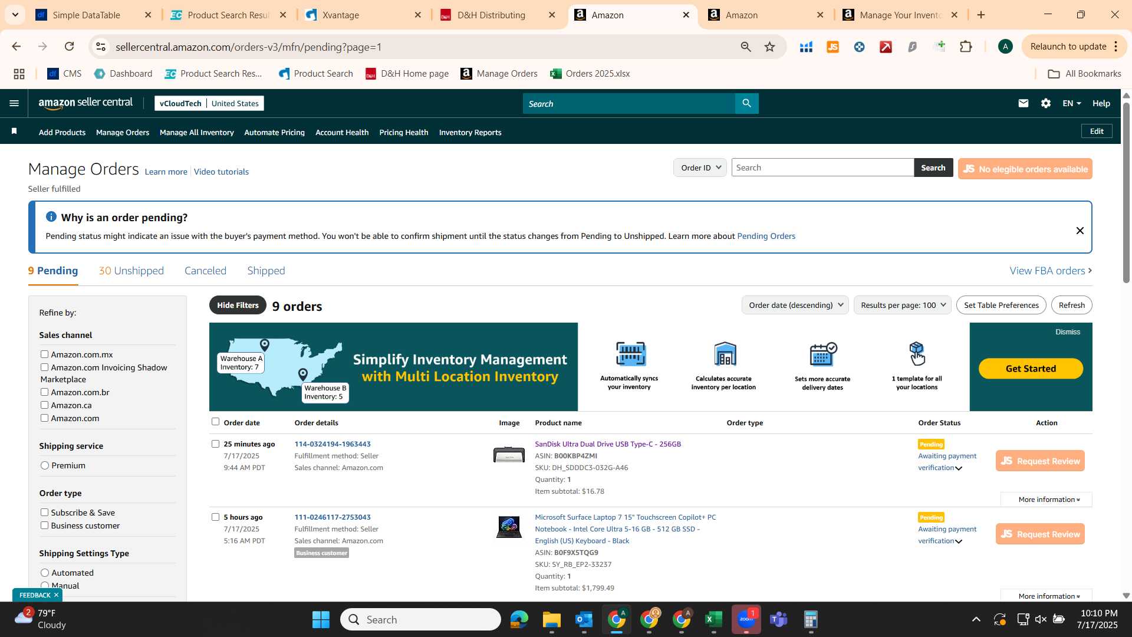Check the Amazon.com.mx sales channel checkbox

(x=44, y=354)
